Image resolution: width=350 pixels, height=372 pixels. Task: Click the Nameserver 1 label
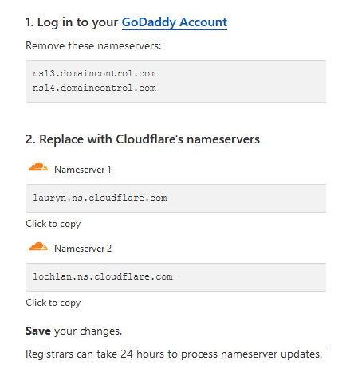[x=83, y=170]
